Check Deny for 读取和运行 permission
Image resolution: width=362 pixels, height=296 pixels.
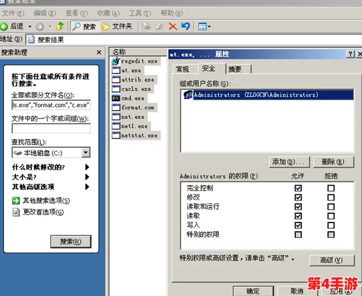tap(331, 206)
